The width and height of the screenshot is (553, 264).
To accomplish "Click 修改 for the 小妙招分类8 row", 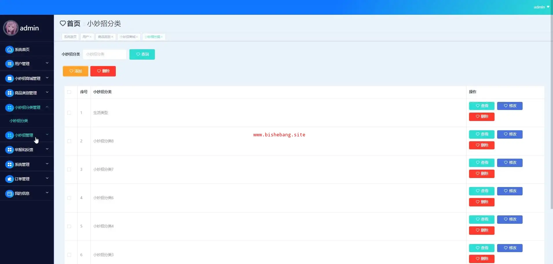I will (510, 134).
